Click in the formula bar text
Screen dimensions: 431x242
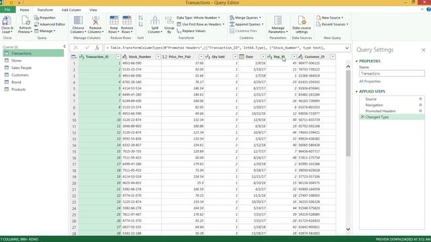pos(224,48)
